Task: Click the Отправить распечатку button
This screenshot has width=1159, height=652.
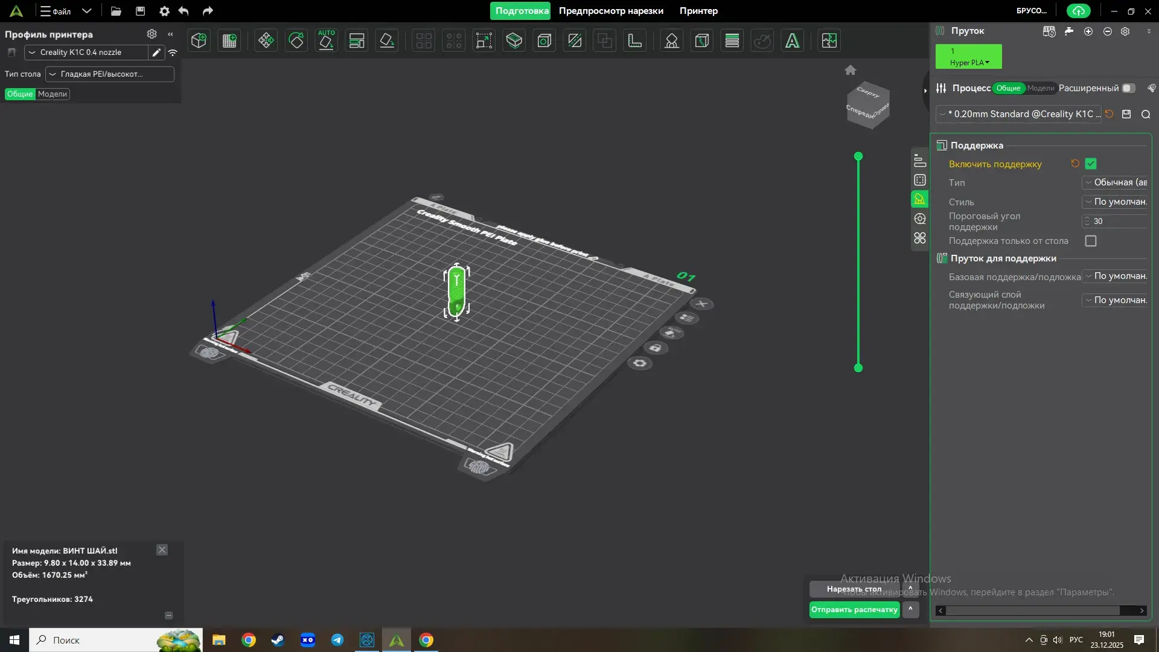Action: (x=854, y=610)
